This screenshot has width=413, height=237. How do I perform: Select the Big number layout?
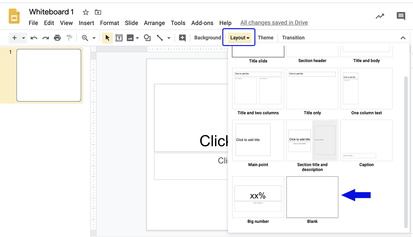(x=258, y=197)
